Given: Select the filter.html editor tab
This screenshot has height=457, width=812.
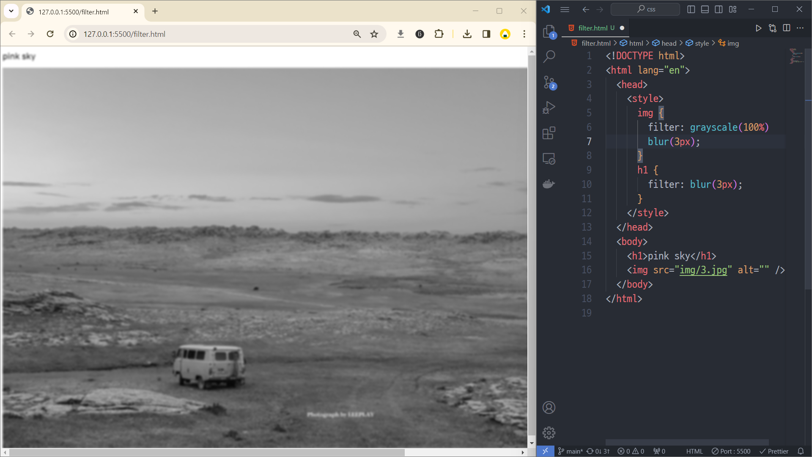Looking at the screenshot, I should point(593,28).
